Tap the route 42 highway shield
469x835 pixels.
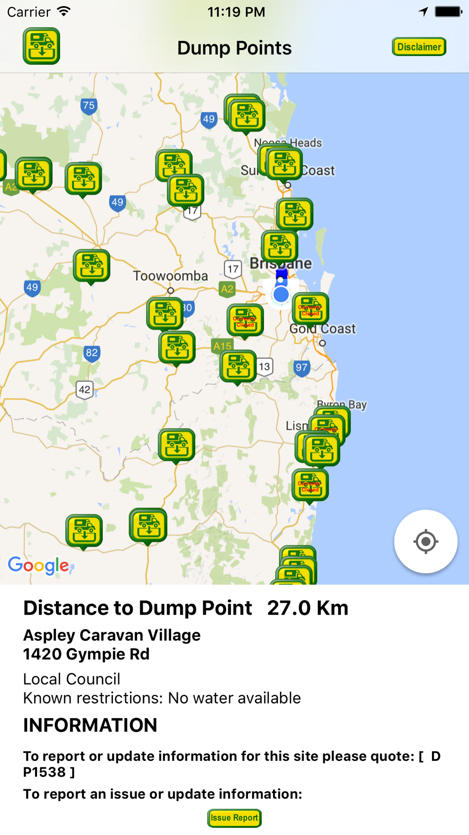tap(84, 390)
